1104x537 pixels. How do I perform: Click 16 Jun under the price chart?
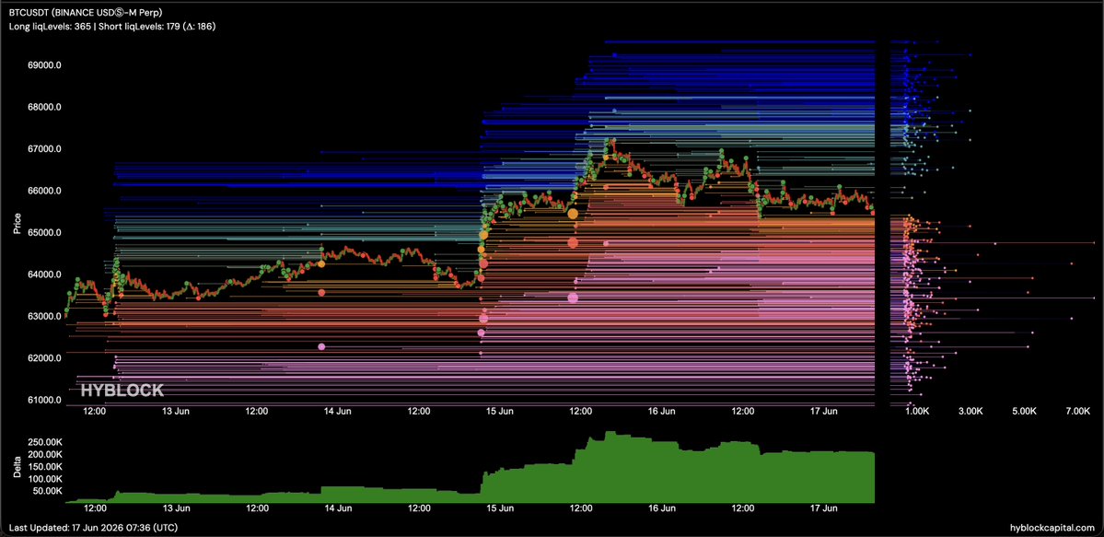663,410
